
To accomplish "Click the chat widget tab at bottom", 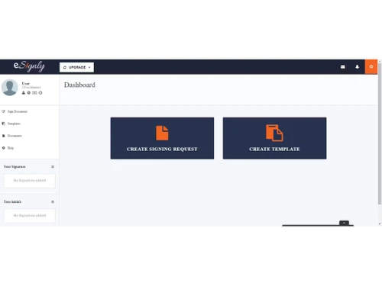I will (344, 223).
